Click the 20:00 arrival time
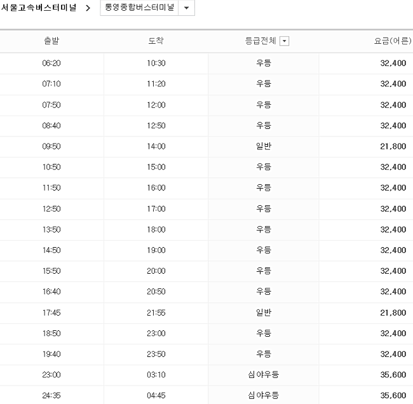 (156, 271)
